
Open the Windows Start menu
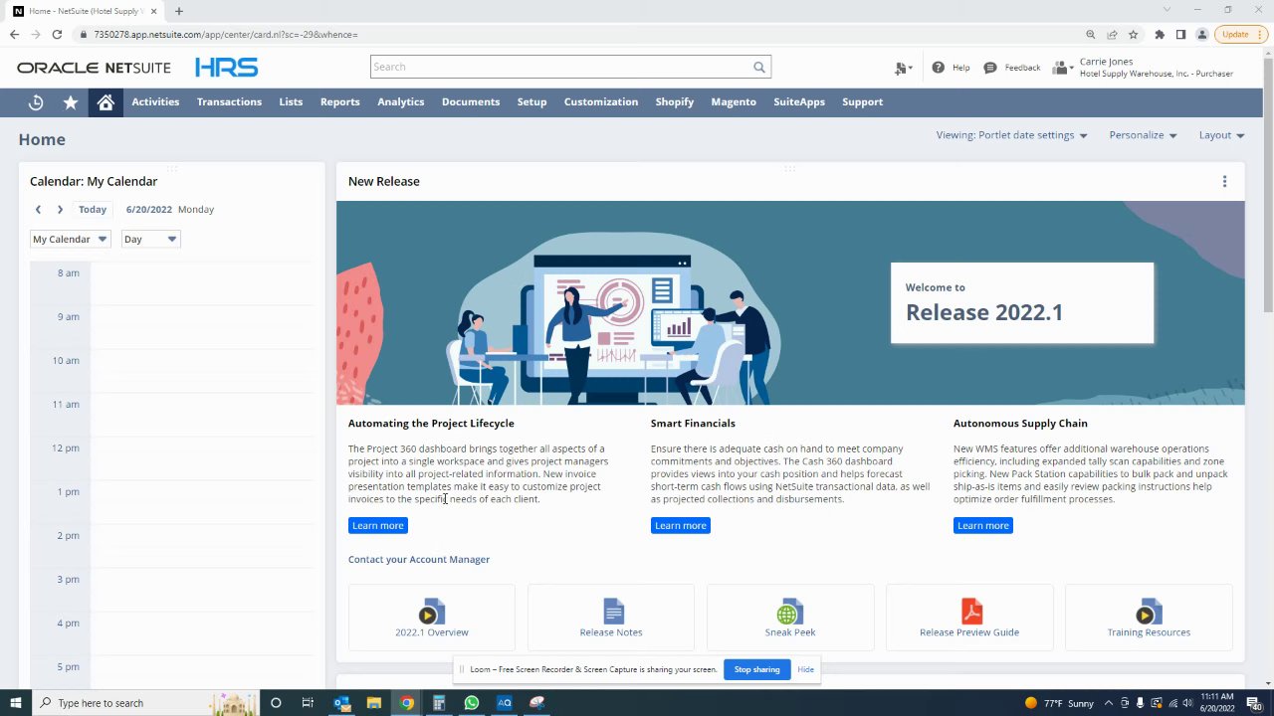pyautogui.click(x=16, y=703)
